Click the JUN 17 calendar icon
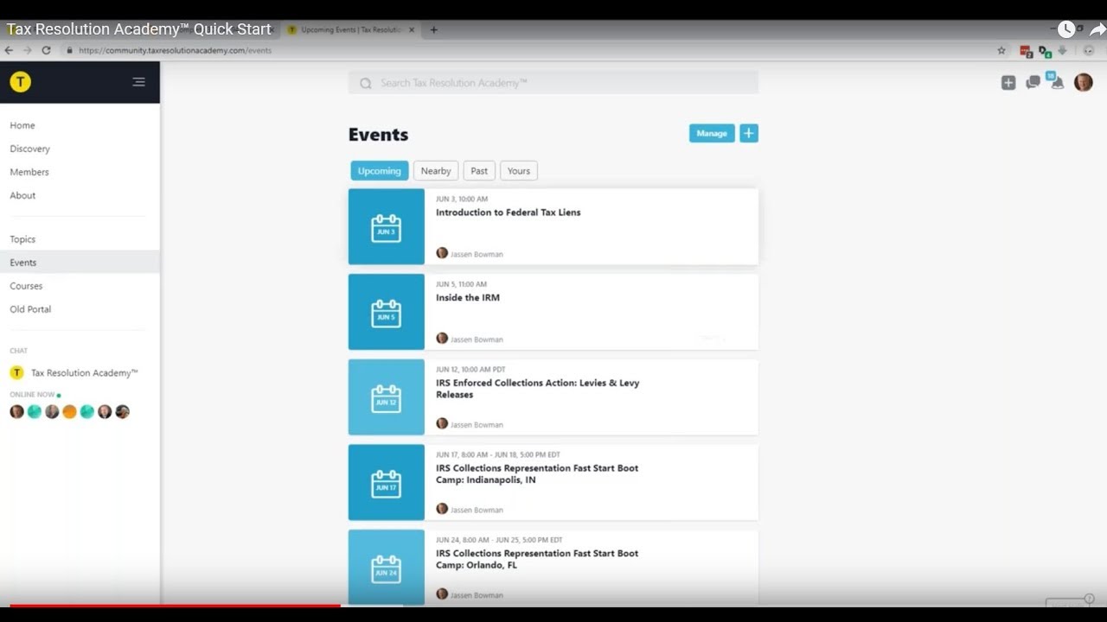1107x622 pixels. [386, 483]
